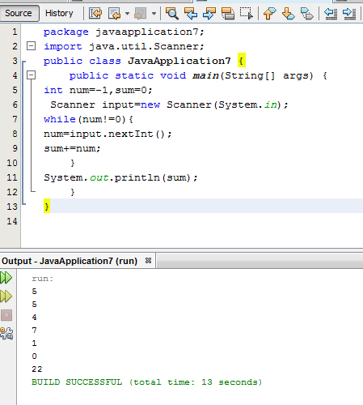The height and width of the screenshot is (405, 363).
Task: Click the output value 4
Action: click(x=34, y=318)
